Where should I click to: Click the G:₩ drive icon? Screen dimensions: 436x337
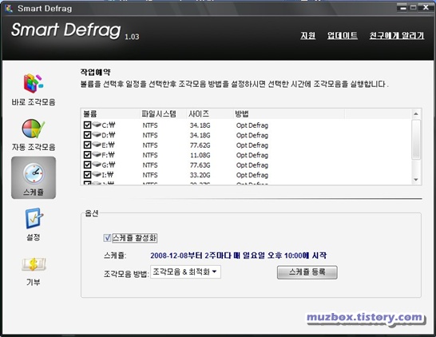point(97,164)
